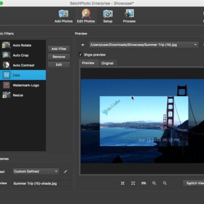Select the Date filter icon
Image resolution: width=204 pixels, height=204 pixels.
[x=7, y=75]
